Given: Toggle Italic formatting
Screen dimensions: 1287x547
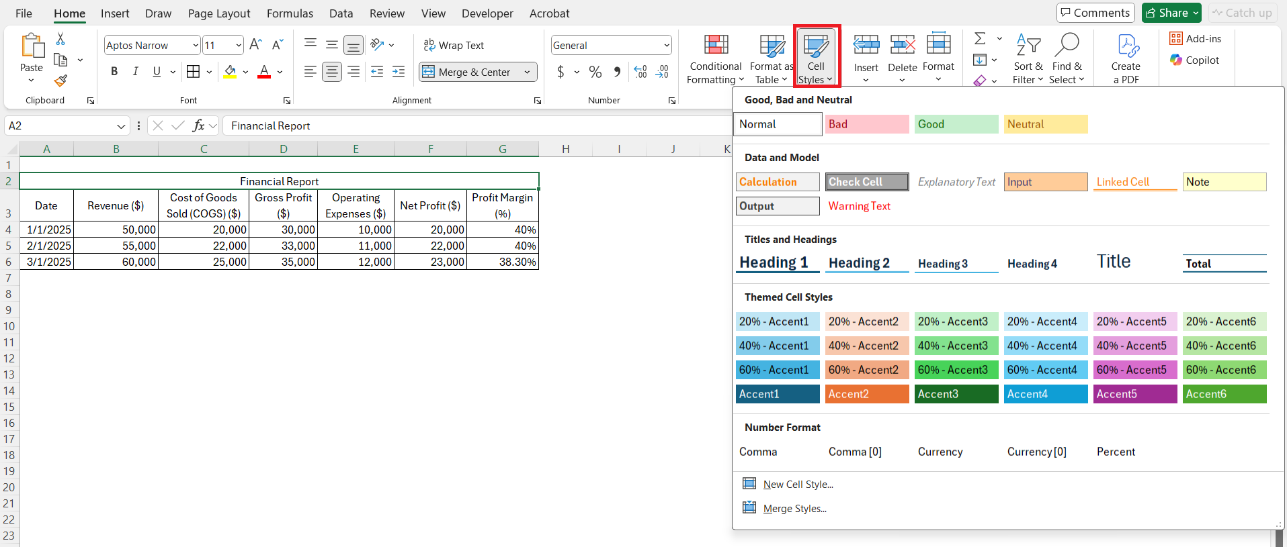Looking at the screenshot, I should (x=136, y=71).
